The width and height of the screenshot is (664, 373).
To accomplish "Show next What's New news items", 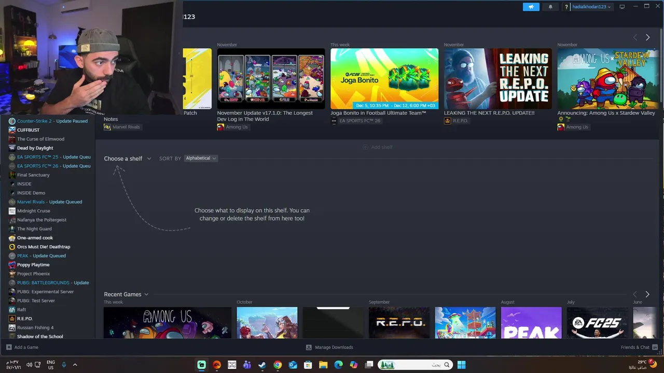I will click(647, 37).
